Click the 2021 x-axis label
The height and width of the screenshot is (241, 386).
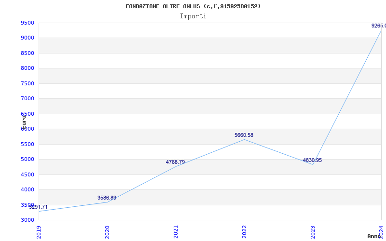click(176, 232)
